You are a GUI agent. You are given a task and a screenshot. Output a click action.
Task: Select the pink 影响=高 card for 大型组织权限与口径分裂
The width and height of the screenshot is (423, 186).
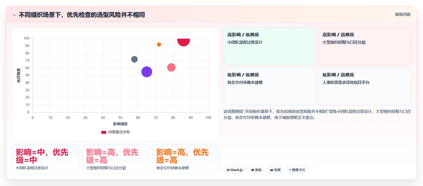pos(115,159)
